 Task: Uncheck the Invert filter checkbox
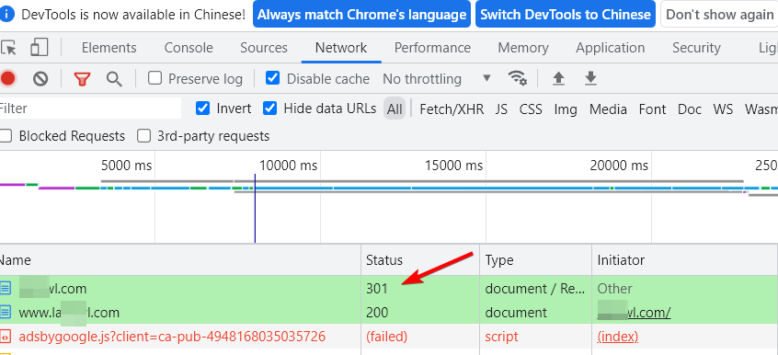[203, 108]
